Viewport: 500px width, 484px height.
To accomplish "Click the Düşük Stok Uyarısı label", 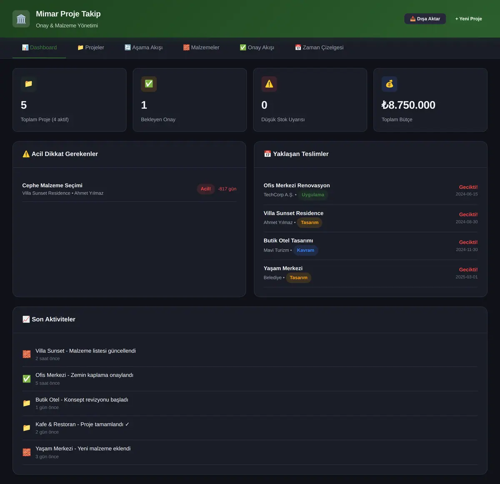I will pyautogui.click(x=283, y=120).
